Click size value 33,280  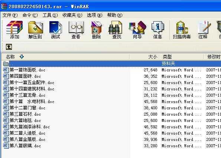click(x=150, y=146)
